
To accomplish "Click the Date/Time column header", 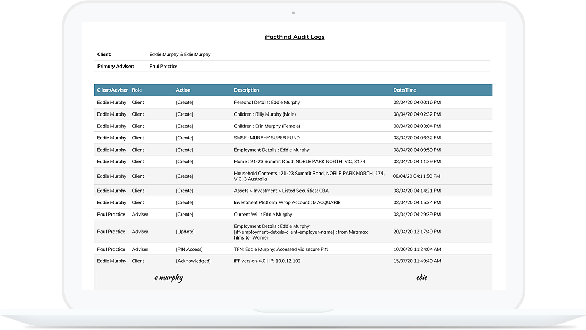I will pyautogui.click(x=404, y=90).
